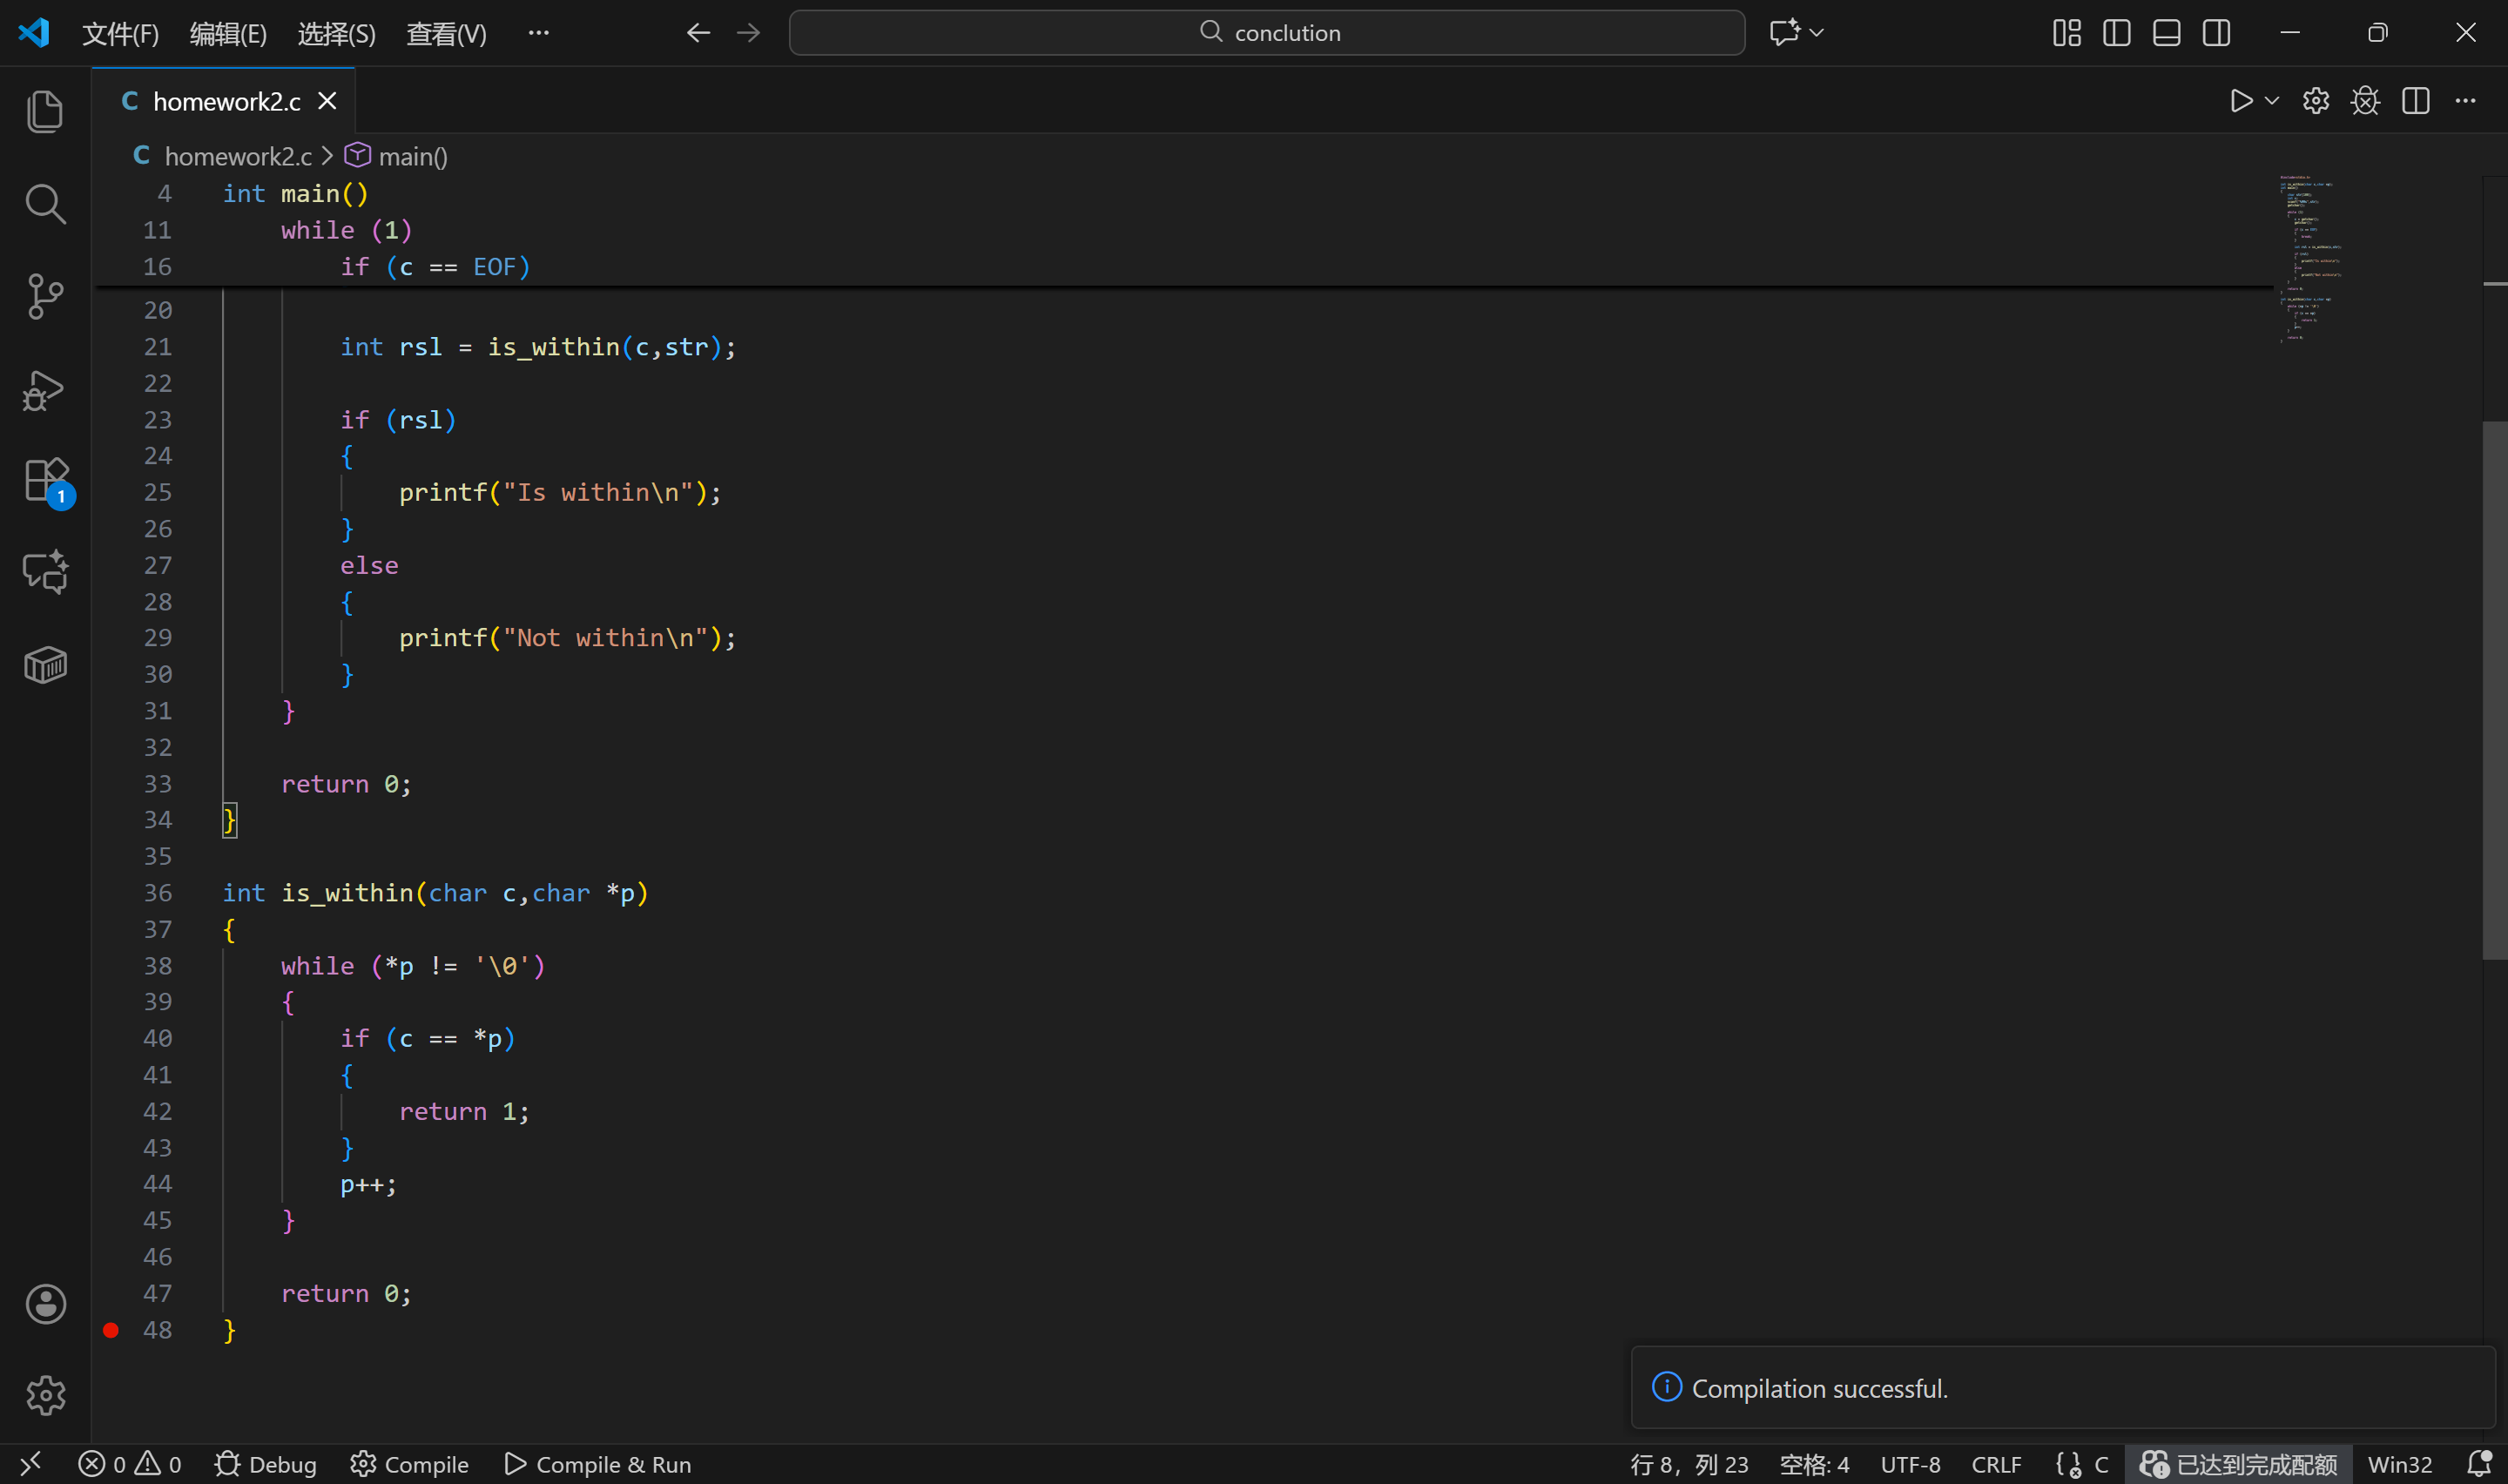Expand the run button dropdown arrow
2508x1484 pixels.
(x=2272, y=101)
